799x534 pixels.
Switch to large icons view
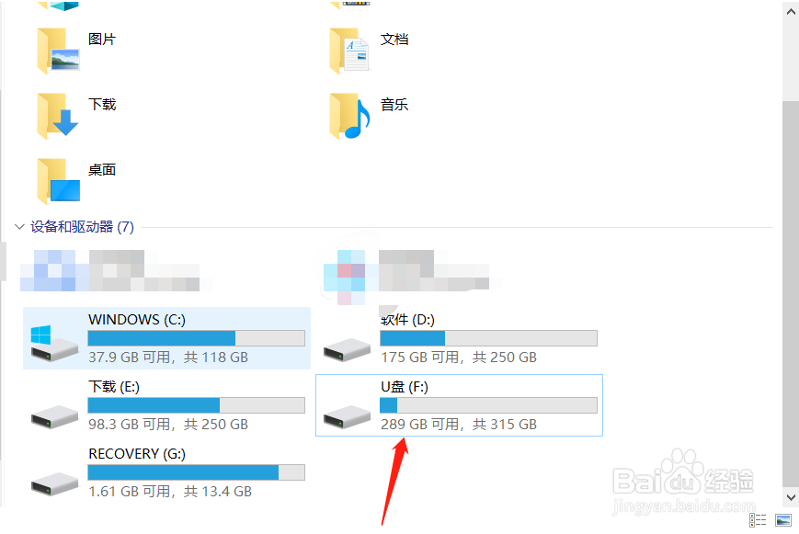[783, 520]
